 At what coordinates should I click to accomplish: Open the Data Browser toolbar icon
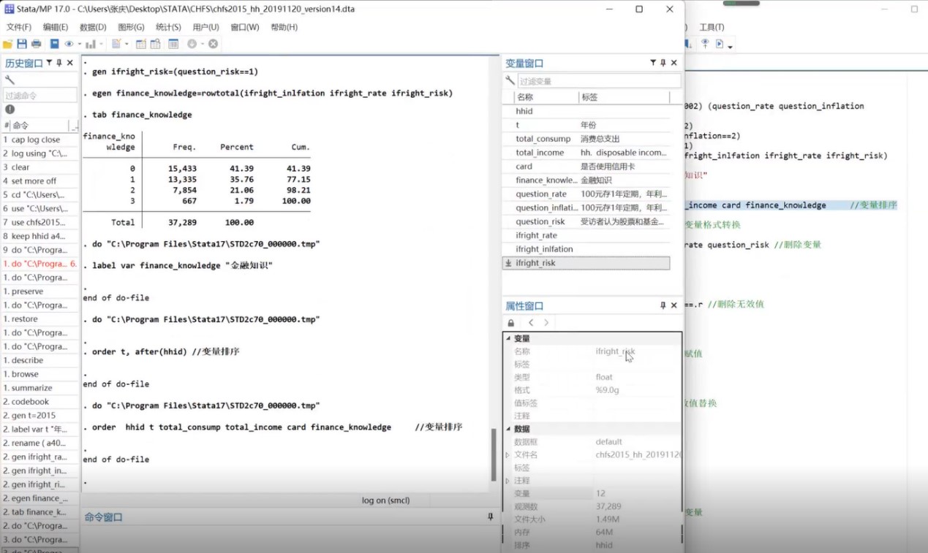[155, 44]
